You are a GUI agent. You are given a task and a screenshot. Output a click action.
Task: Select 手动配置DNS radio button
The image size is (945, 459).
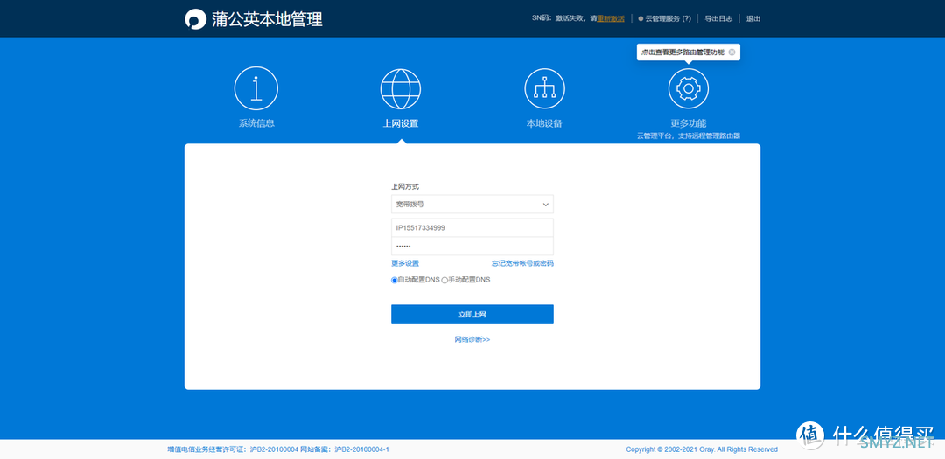click(444, 280)
